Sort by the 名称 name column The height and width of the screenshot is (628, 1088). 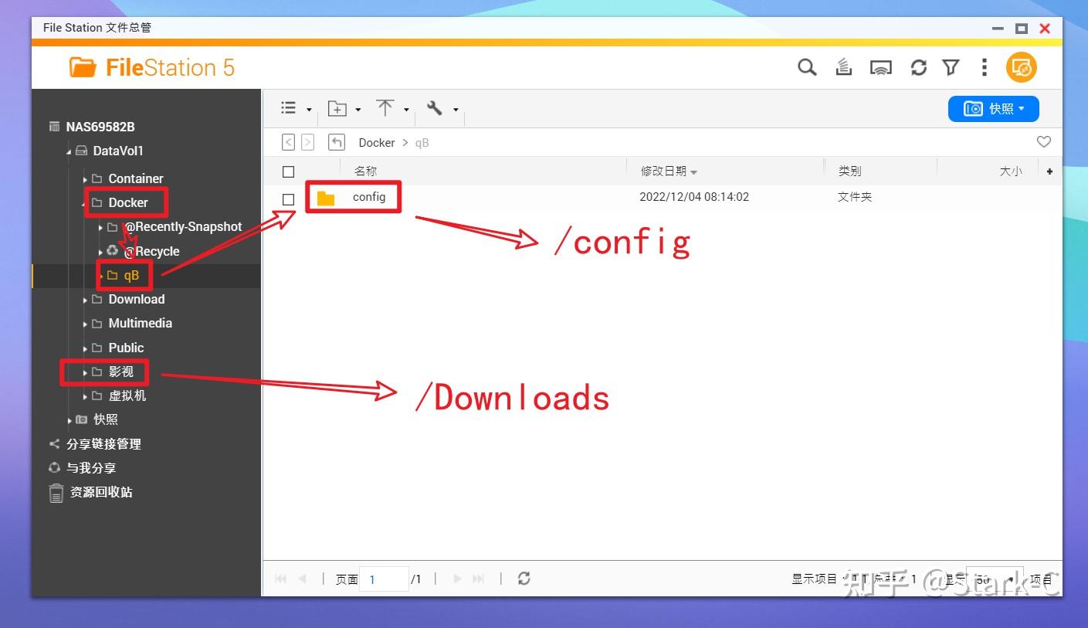[365, 171]
